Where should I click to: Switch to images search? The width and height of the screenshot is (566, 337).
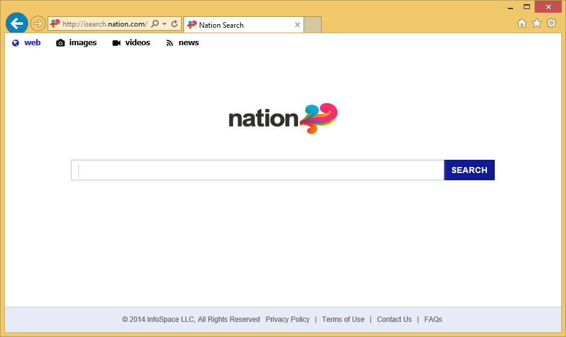(83, 43)
